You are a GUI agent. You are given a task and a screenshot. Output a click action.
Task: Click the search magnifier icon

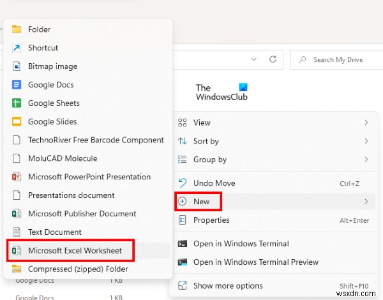click(x=302, y=59)
